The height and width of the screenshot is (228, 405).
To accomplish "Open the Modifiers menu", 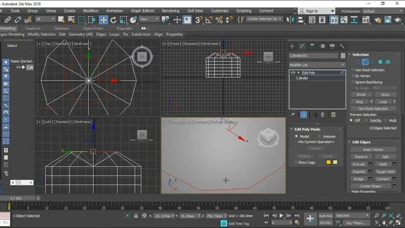I will click(90, 11).
